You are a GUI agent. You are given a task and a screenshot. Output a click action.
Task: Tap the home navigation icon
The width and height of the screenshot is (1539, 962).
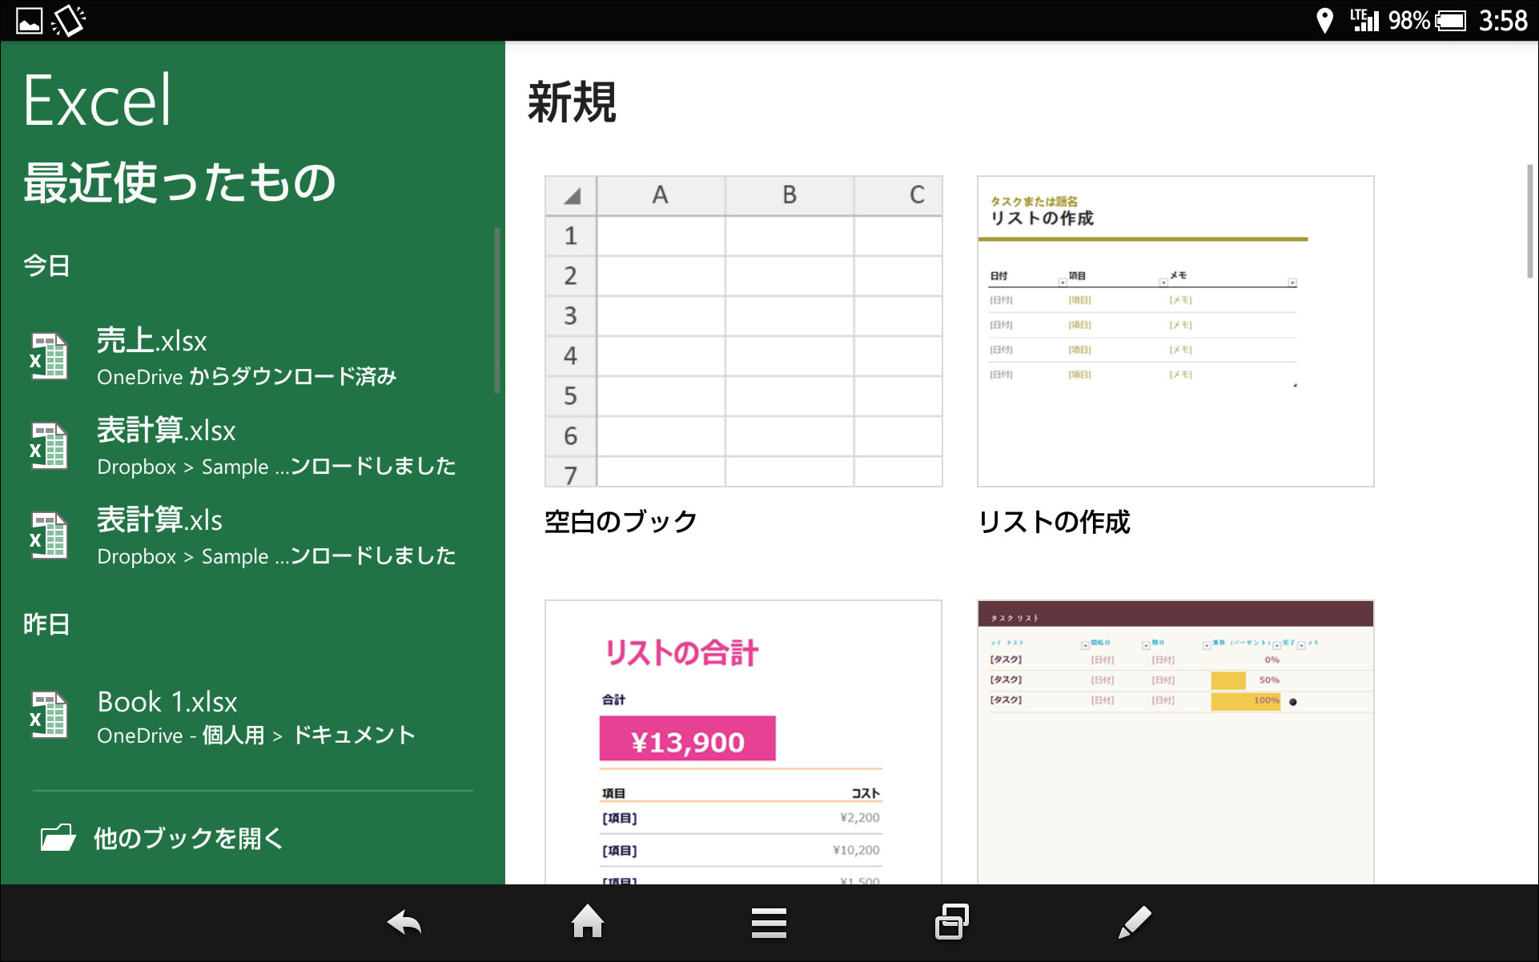587,922
